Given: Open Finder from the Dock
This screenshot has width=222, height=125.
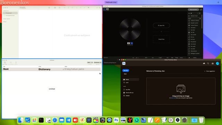Looking at the screenshot, I should (21, 120).
